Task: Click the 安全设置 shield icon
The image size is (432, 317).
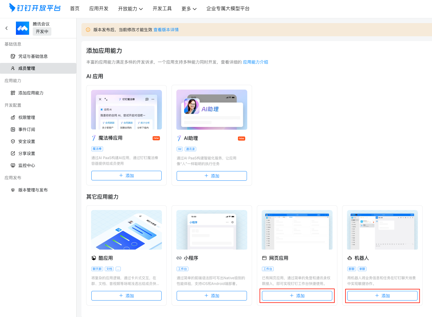Action: point(13,141)
